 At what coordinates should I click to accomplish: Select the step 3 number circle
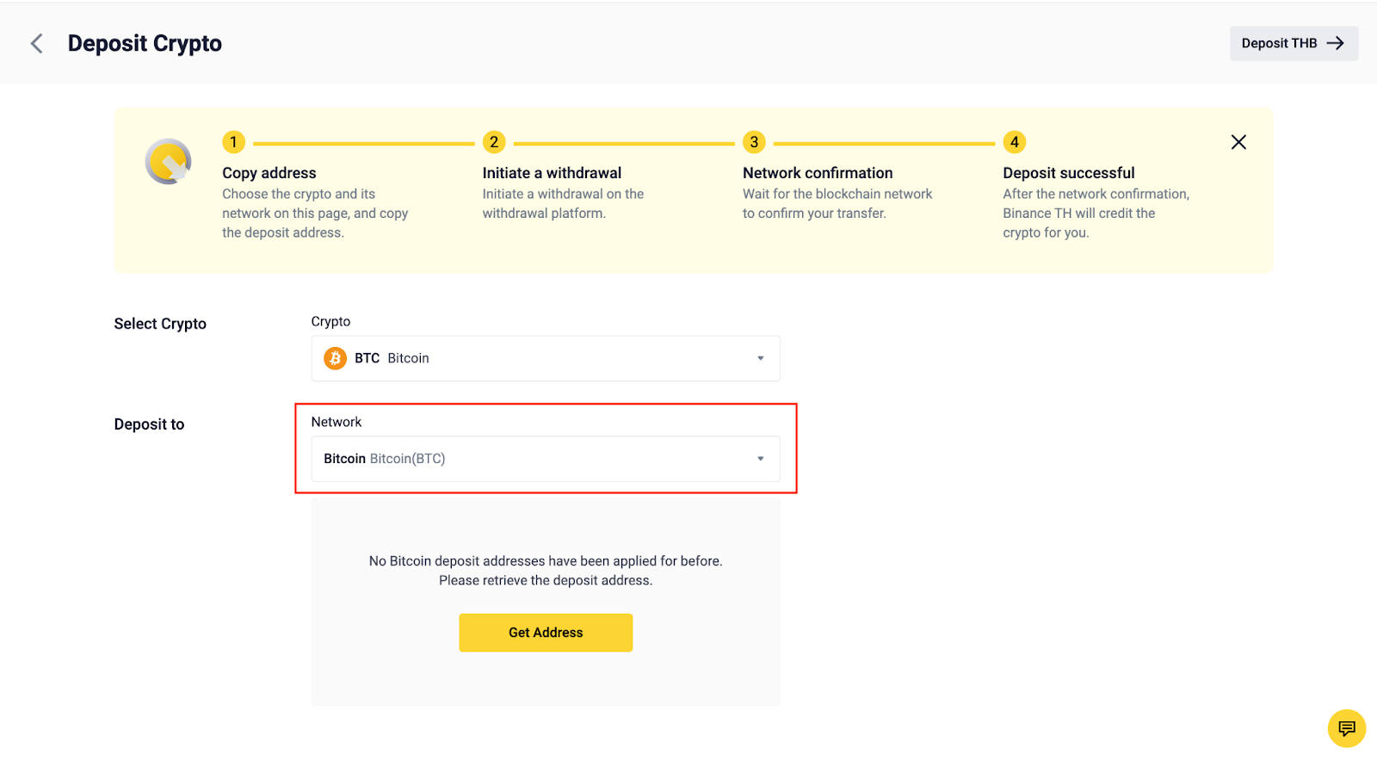tap(754, 143)
